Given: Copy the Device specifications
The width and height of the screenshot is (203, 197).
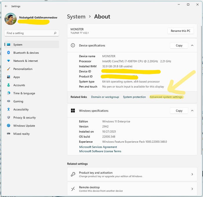Looking at the screenshot, I should (179, 45).
